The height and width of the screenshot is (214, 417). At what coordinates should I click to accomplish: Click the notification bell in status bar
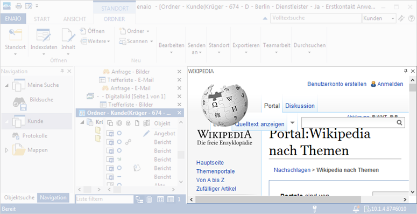tap(356, 209)
